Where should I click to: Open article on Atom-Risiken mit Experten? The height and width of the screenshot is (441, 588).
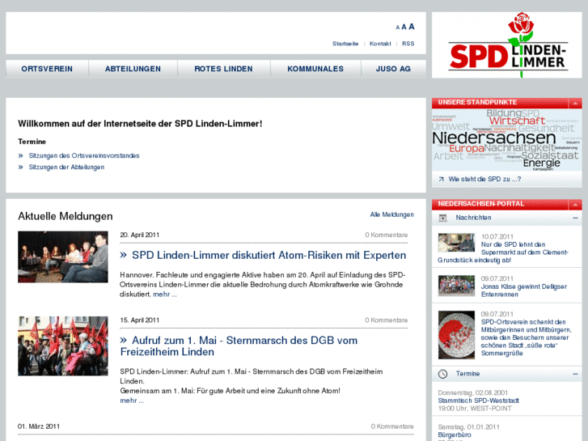tap(269, 255)
